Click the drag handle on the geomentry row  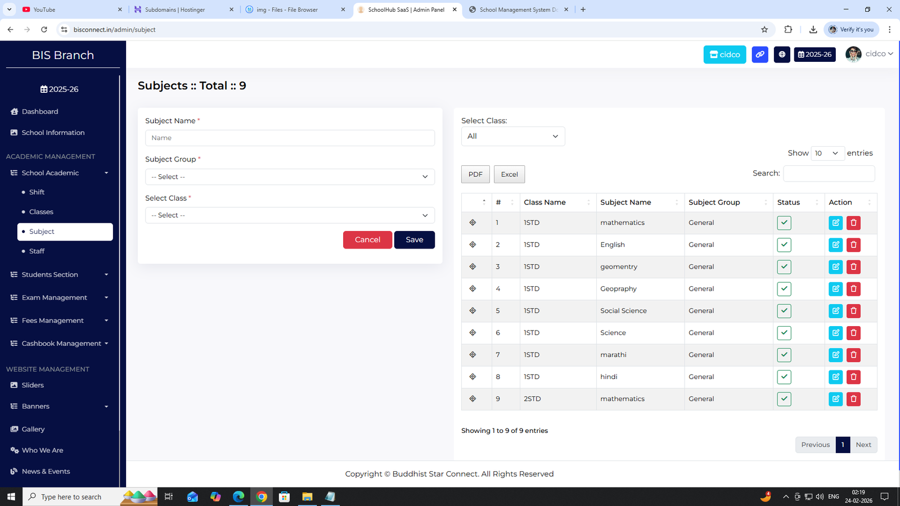472,266
